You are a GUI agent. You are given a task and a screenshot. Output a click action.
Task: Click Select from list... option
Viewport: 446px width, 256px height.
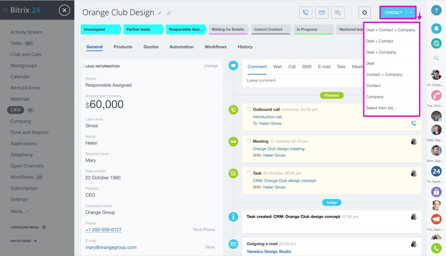(381, 108)
